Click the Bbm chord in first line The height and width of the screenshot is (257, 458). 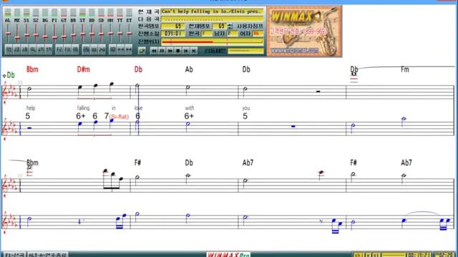pyautogui.click(x=32, y=69)
